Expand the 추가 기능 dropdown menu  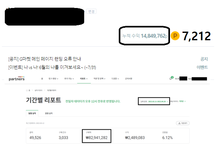(69, 79)
